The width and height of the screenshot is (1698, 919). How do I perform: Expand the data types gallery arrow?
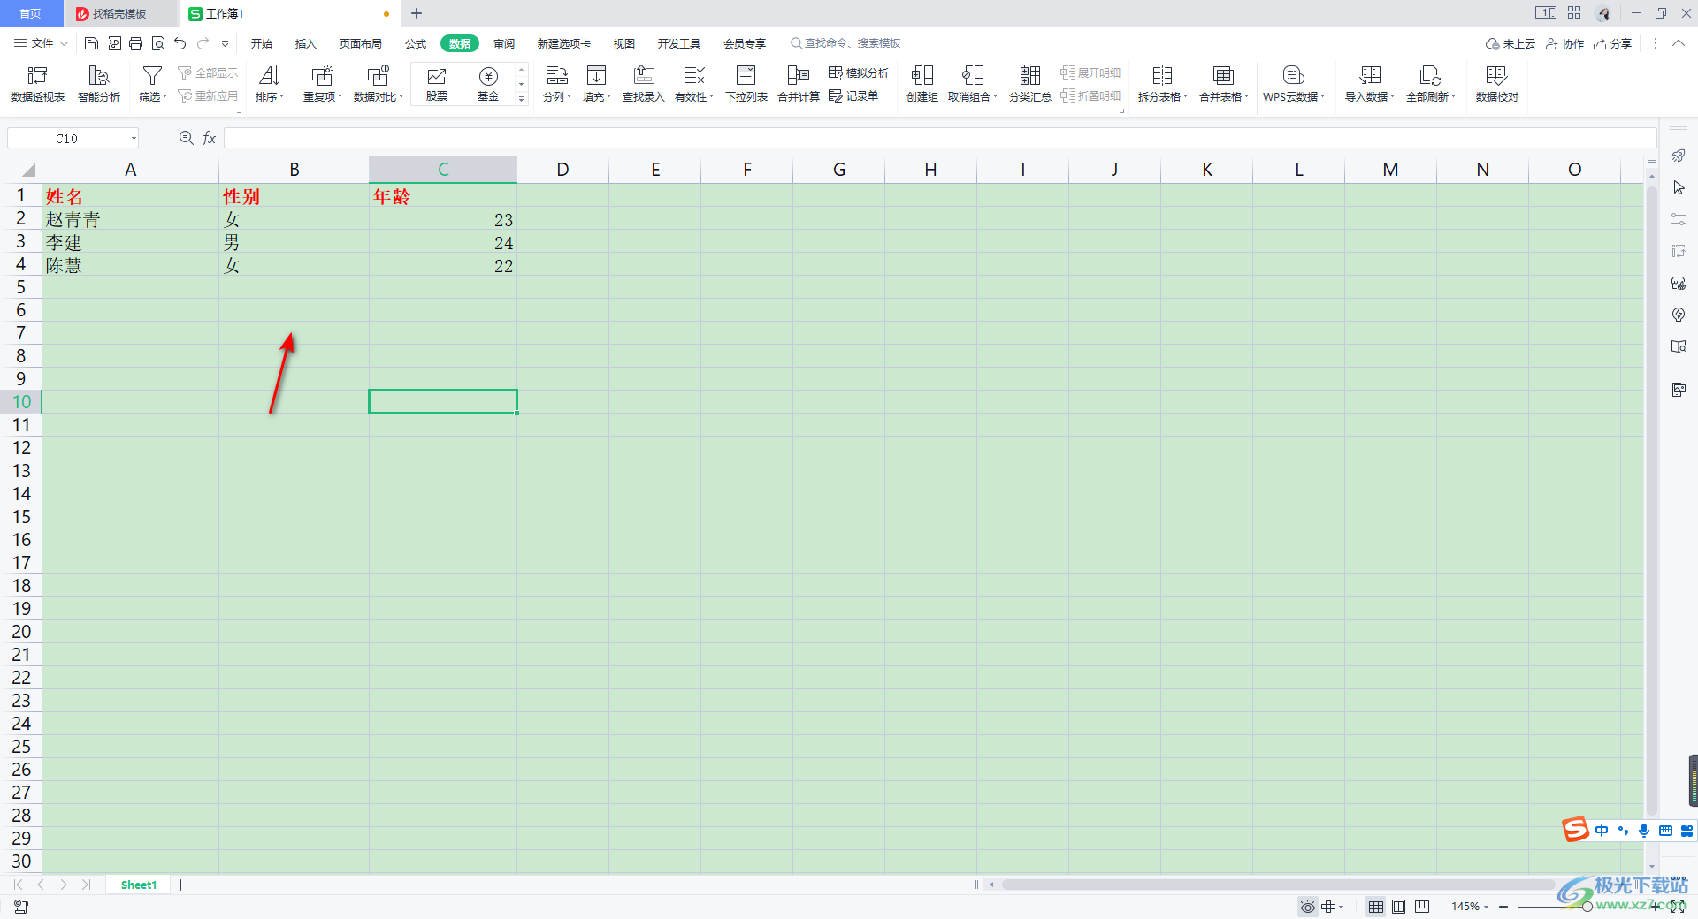click(x=522, y=99)
